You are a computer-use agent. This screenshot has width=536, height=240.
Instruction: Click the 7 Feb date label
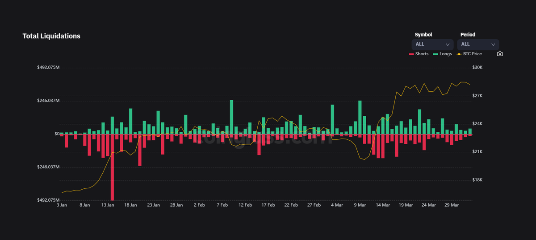(222, 205)
